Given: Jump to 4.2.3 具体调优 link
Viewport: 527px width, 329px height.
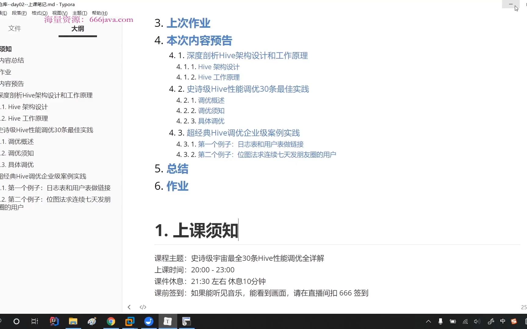Looking at the screenshot, I should point(211,121).
